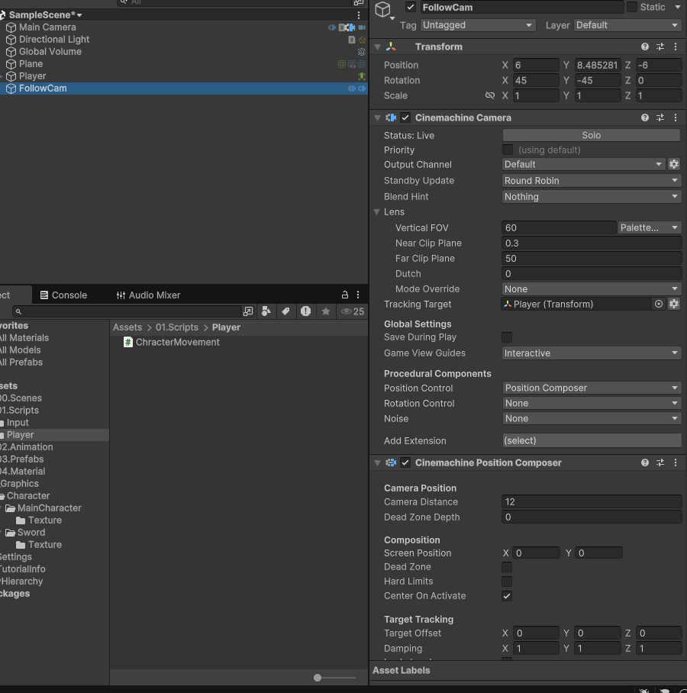Open Cinemachine Camera presets icon
The image size is (687, 693).
[660, 118]
